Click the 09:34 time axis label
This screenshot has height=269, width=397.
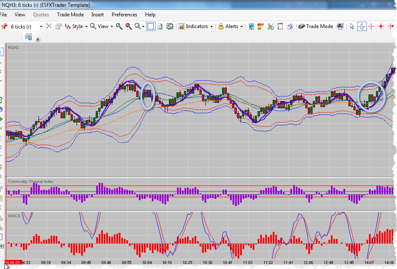66,262
